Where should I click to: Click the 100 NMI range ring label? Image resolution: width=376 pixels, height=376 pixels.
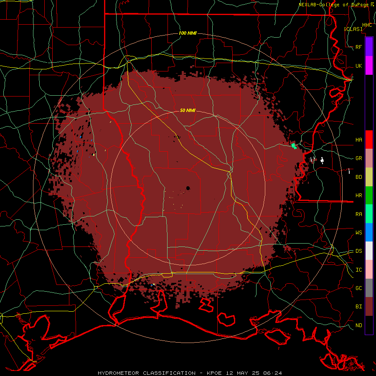tap(188, 33)
